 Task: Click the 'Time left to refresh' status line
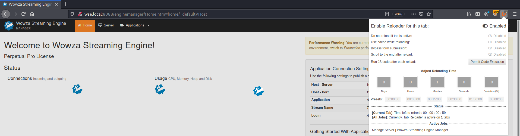pyautogui.click(x=409, y=113)
